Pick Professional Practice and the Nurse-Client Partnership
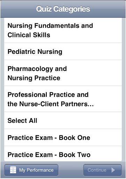This screenshot has width=126, height=179. (x=63, y=99)
